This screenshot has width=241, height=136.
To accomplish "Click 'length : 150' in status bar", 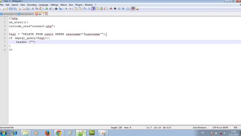I will (x=116, y=128).
